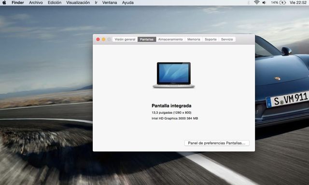
Task: Open the Ayuda menu
Action: coord(127,2)
